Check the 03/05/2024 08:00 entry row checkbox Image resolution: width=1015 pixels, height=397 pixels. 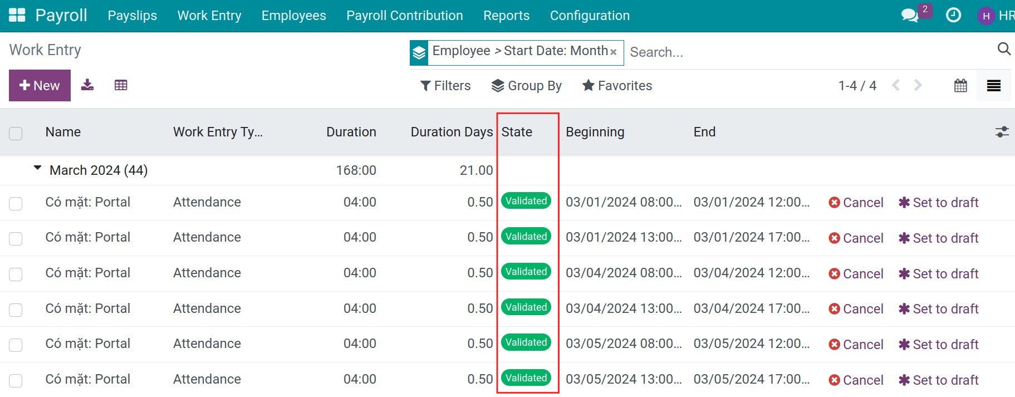click(16, 345)
